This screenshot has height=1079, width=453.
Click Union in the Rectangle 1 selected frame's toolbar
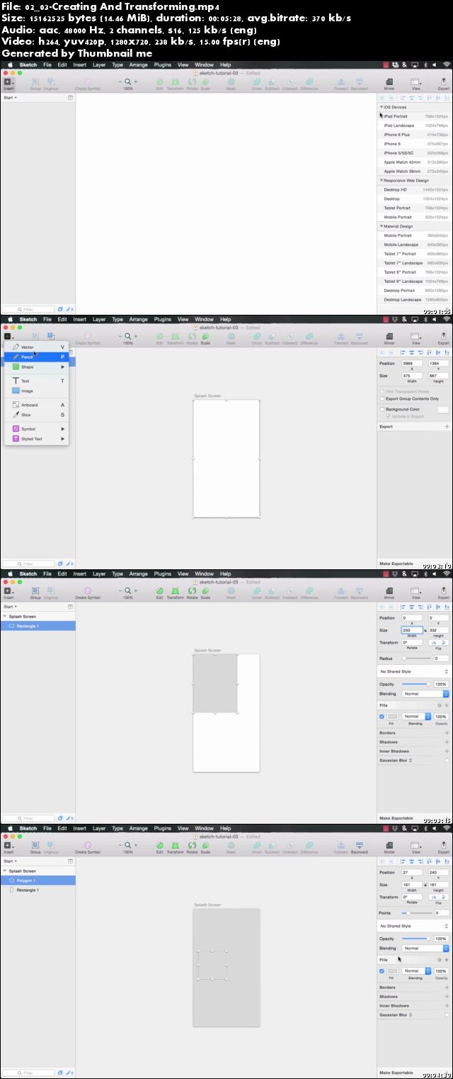coord(256,592)
